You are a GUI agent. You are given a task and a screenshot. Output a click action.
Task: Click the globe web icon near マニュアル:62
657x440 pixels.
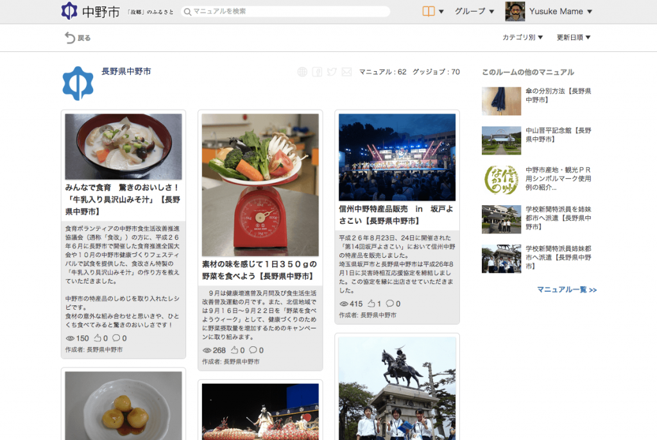pos(302,72)
